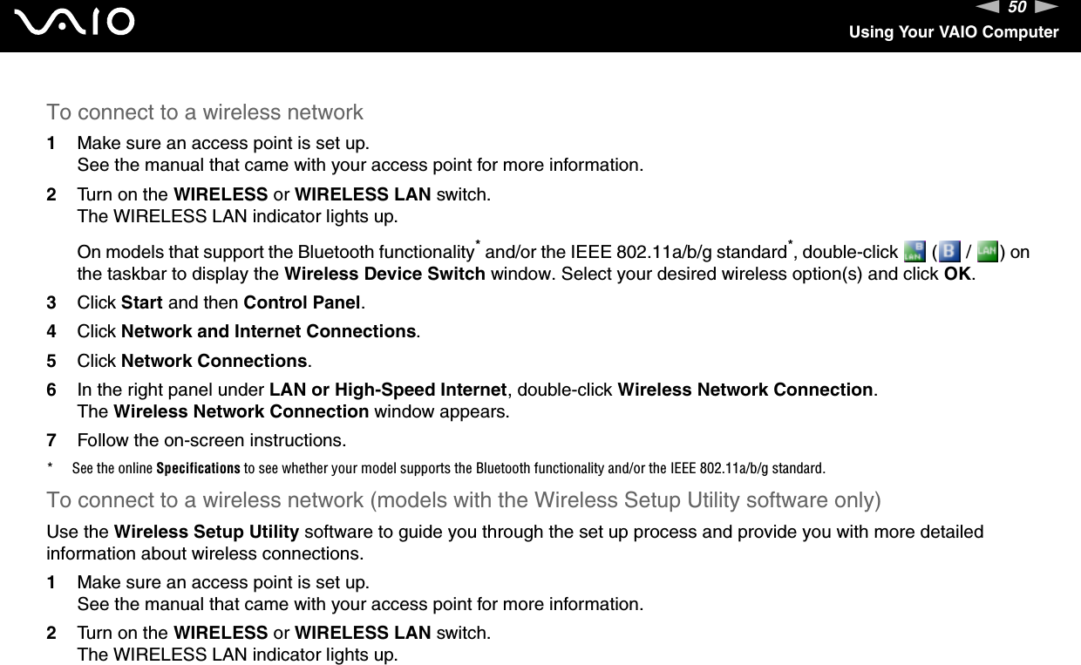Click 'Follow the on-screen instructions' step text
This screenshot has width=1081, height=665.
[x=210, y=438]
